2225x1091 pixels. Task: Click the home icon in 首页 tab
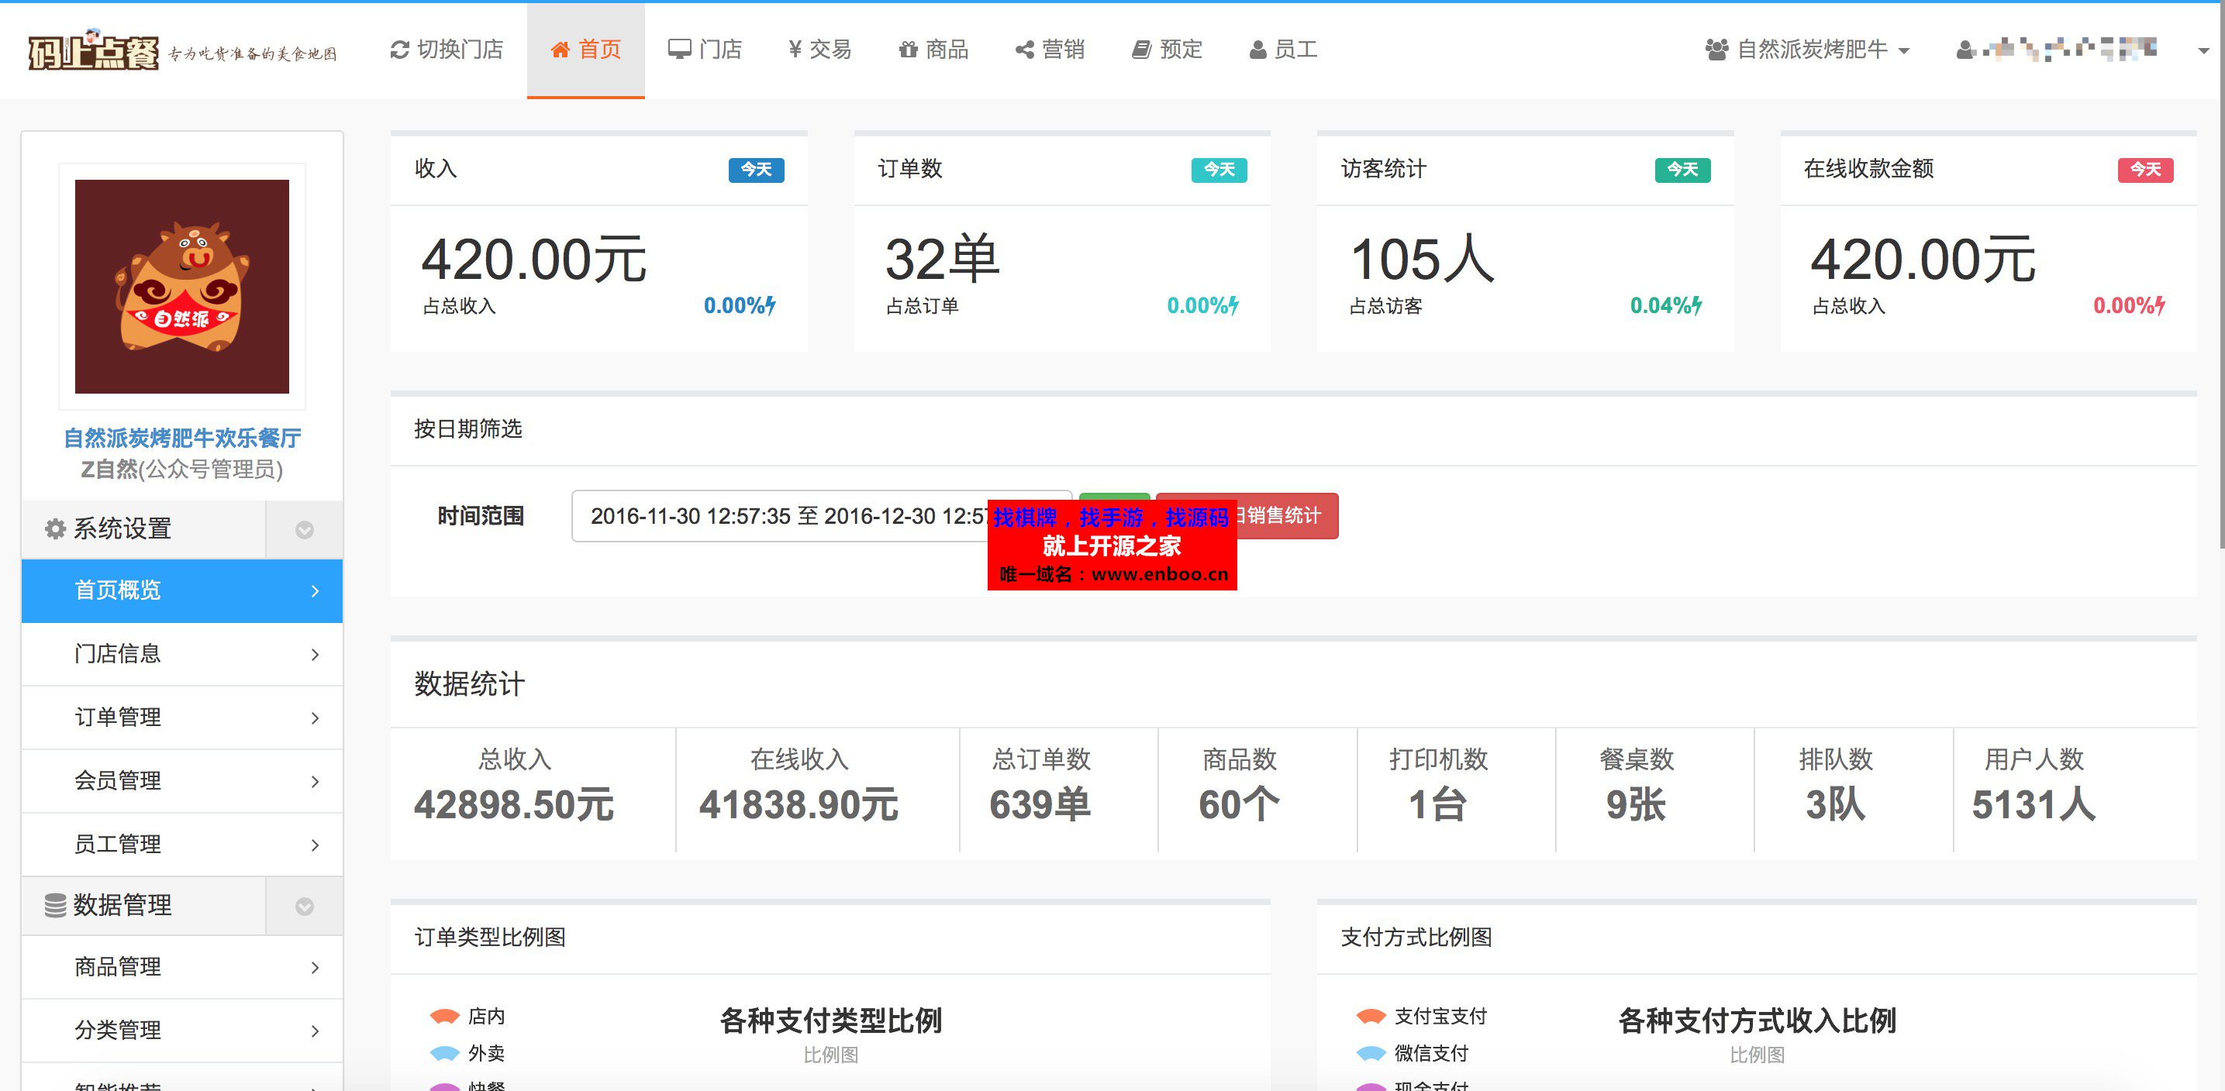(x=560, y=50)
